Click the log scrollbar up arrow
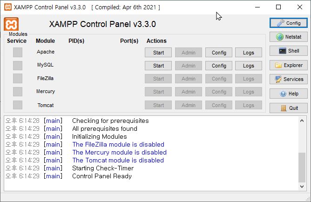This screenshot has width=311, height=202. [302, 121]
